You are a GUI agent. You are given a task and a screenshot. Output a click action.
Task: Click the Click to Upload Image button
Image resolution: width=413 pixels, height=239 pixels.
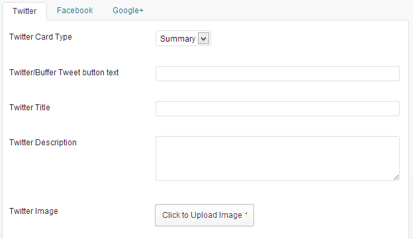point(205,215)
